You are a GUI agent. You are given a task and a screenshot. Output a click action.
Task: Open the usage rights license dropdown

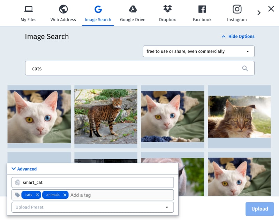(x=198, y=51)
